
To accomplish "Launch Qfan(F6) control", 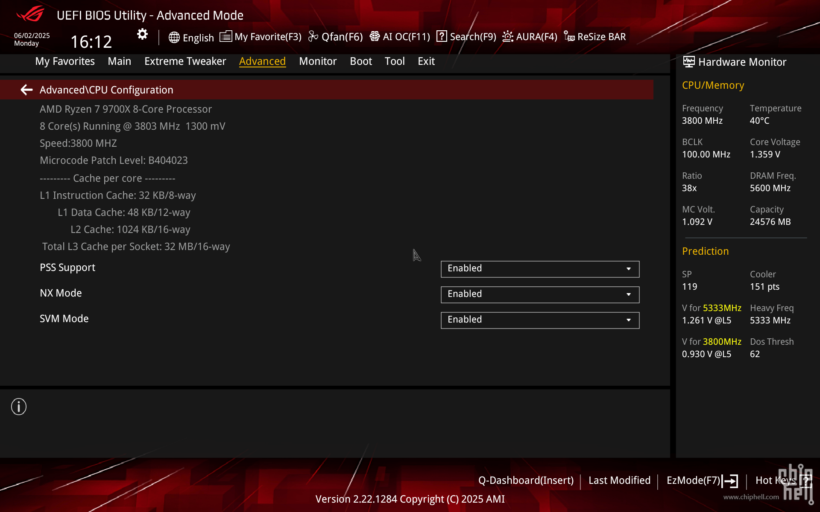I will (342, 37).
